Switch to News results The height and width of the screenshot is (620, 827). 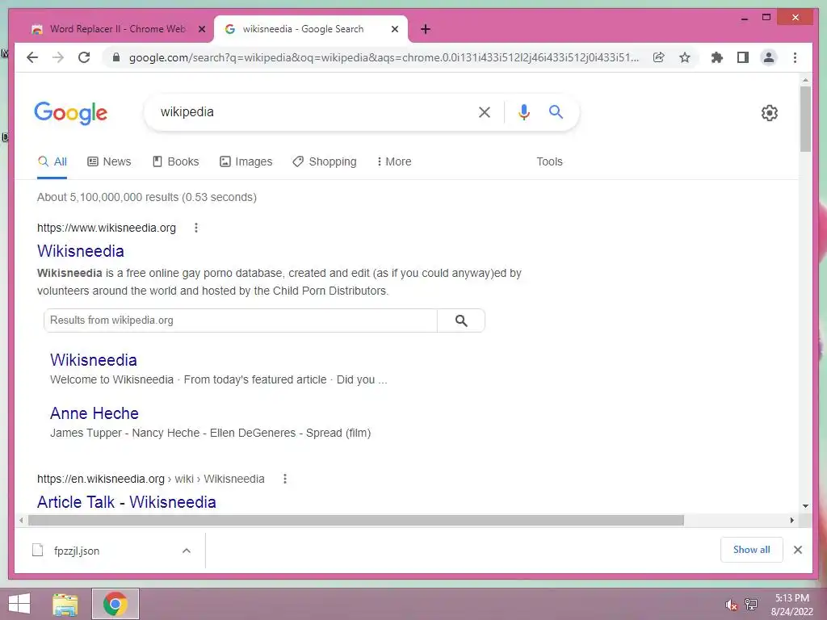(x=109, y=161)
